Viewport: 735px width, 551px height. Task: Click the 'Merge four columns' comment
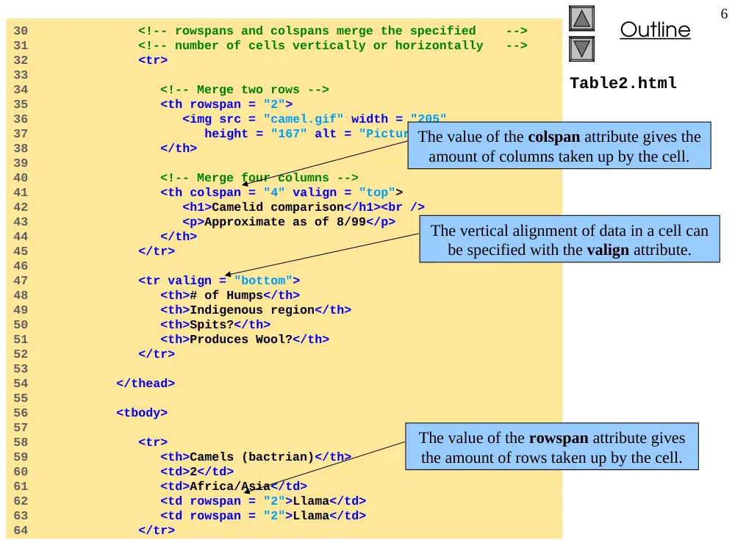(259, 178)
